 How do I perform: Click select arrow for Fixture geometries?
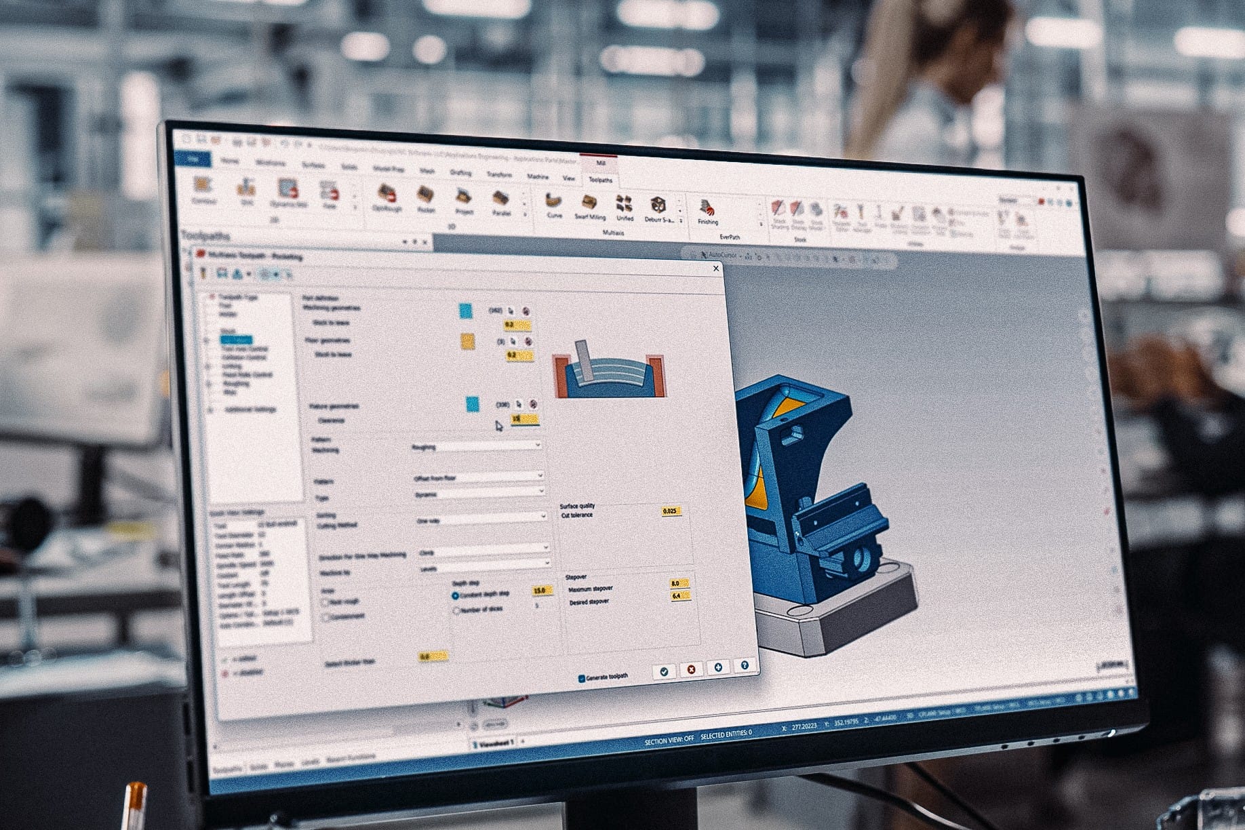pos(519,404)
